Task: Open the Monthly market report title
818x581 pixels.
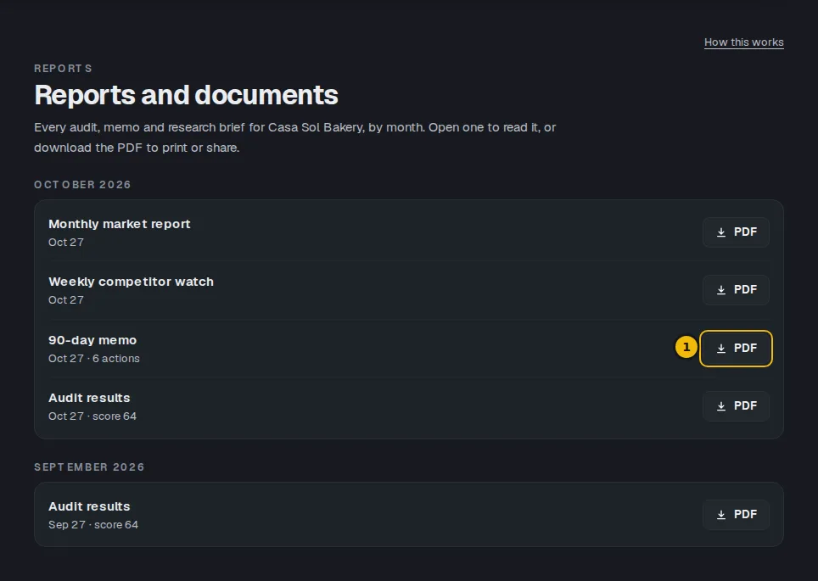Action: [x=120, y=224]
